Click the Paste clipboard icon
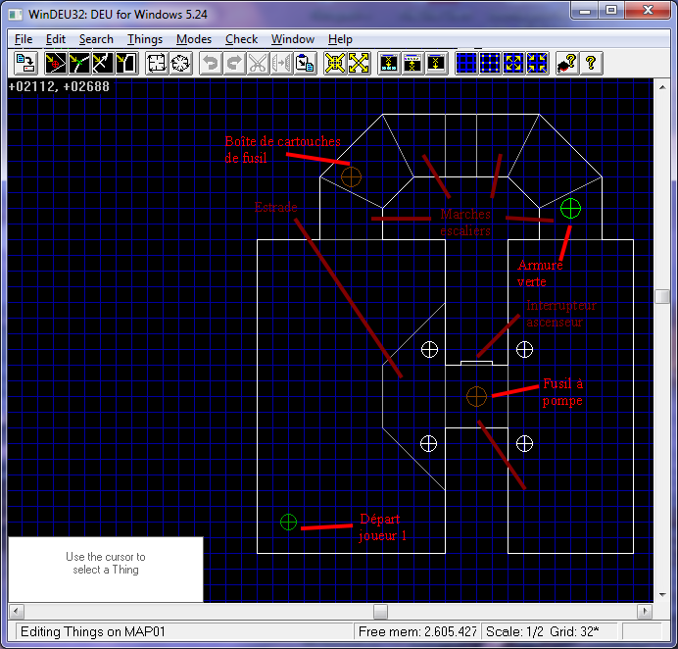 point(305,63)
